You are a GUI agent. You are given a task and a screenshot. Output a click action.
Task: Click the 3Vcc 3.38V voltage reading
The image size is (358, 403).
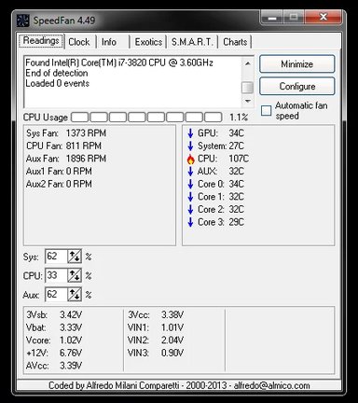coord(156,315)
